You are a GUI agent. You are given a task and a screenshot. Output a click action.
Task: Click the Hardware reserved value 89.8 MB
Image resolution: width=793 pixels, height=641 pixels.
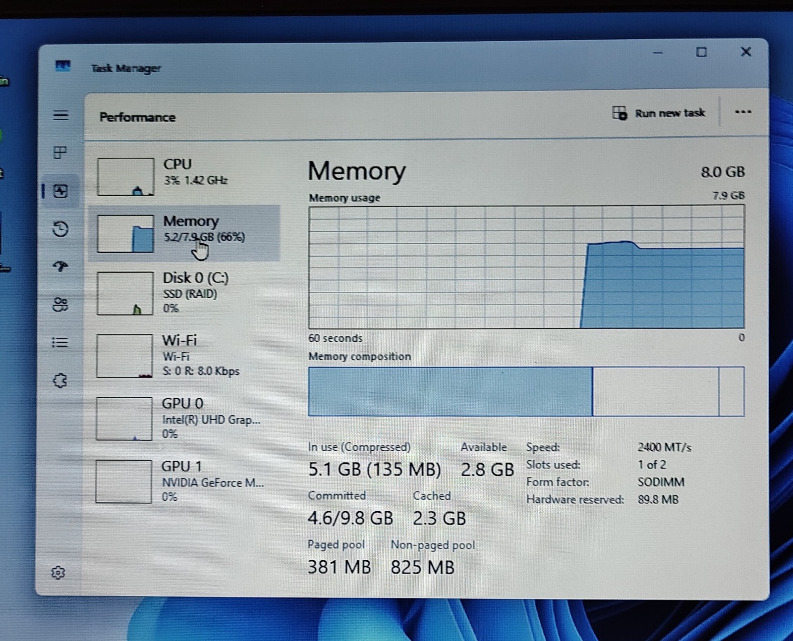tap(658, 499)
